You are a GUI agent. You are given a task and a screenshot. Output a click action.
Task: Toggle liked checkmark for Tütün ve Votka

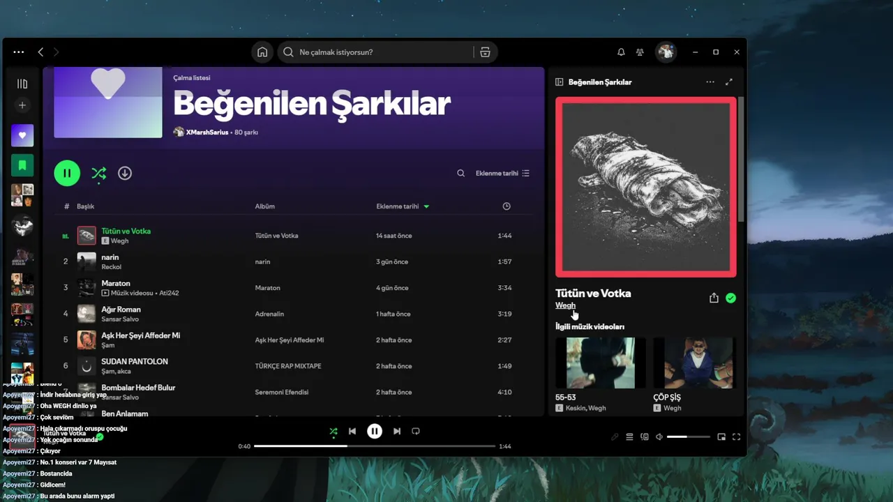pyautogui.click(x=730, y=298)
